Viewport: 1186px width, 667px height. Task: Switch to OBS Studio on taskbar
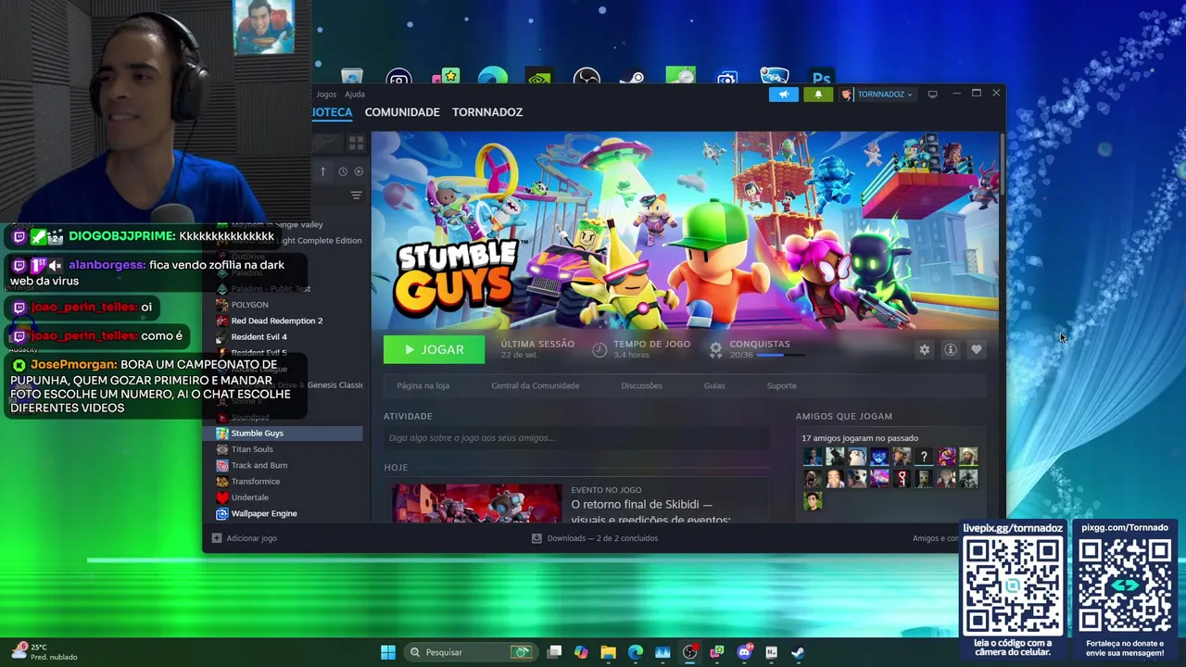[689, 652]
